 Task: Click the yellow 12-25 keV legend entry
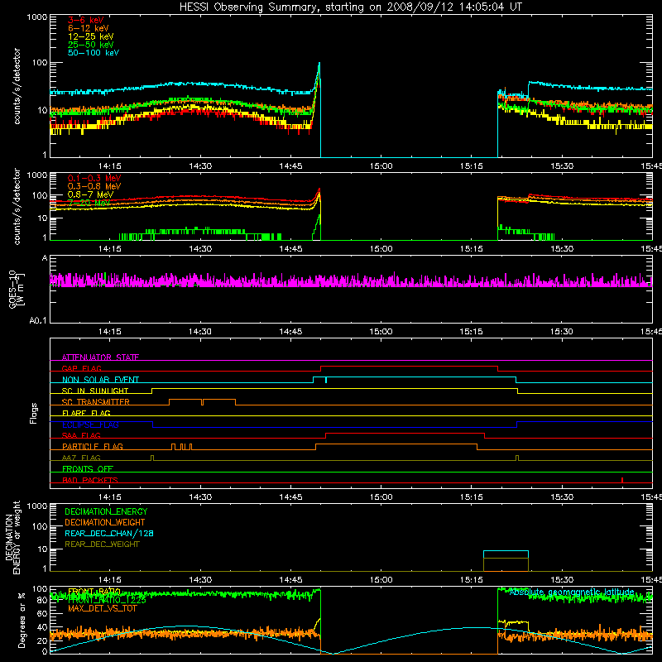pyautogui.click(x=91, y=36)
